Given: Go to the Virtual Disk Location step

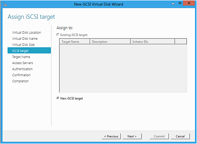Looking at the screenshot, I should click(27, 32).
